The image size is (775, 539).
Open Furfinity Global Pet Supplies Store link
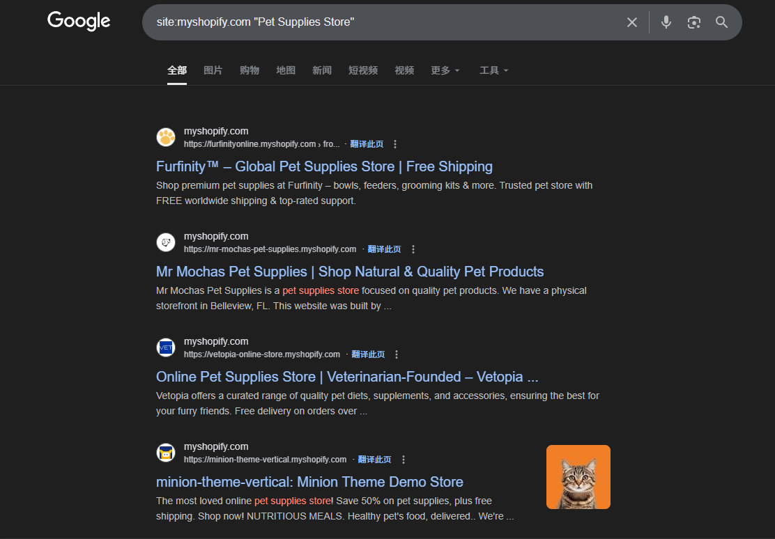[x=324, y=166]
